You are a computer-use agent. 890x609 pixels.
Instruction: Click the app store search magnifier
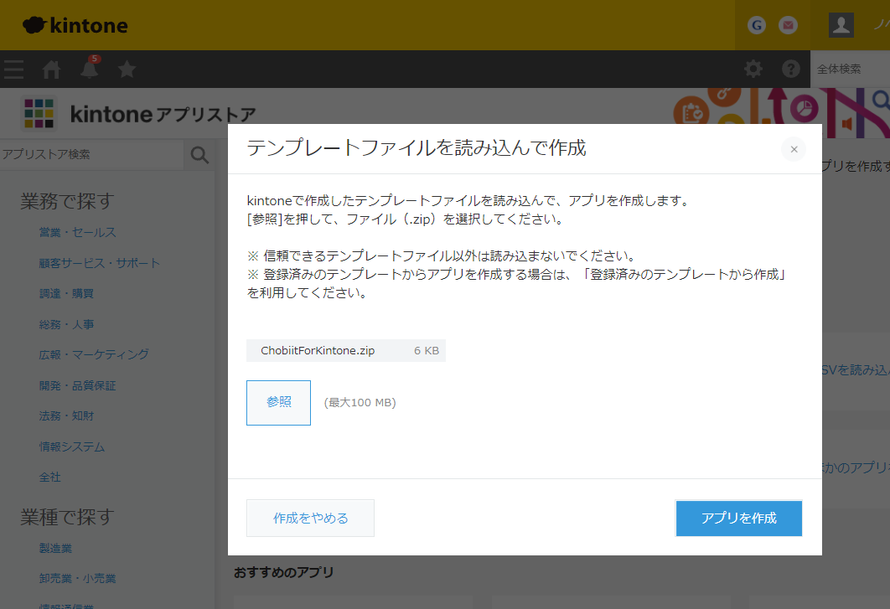pyautogui.click(x=199, y=155)
